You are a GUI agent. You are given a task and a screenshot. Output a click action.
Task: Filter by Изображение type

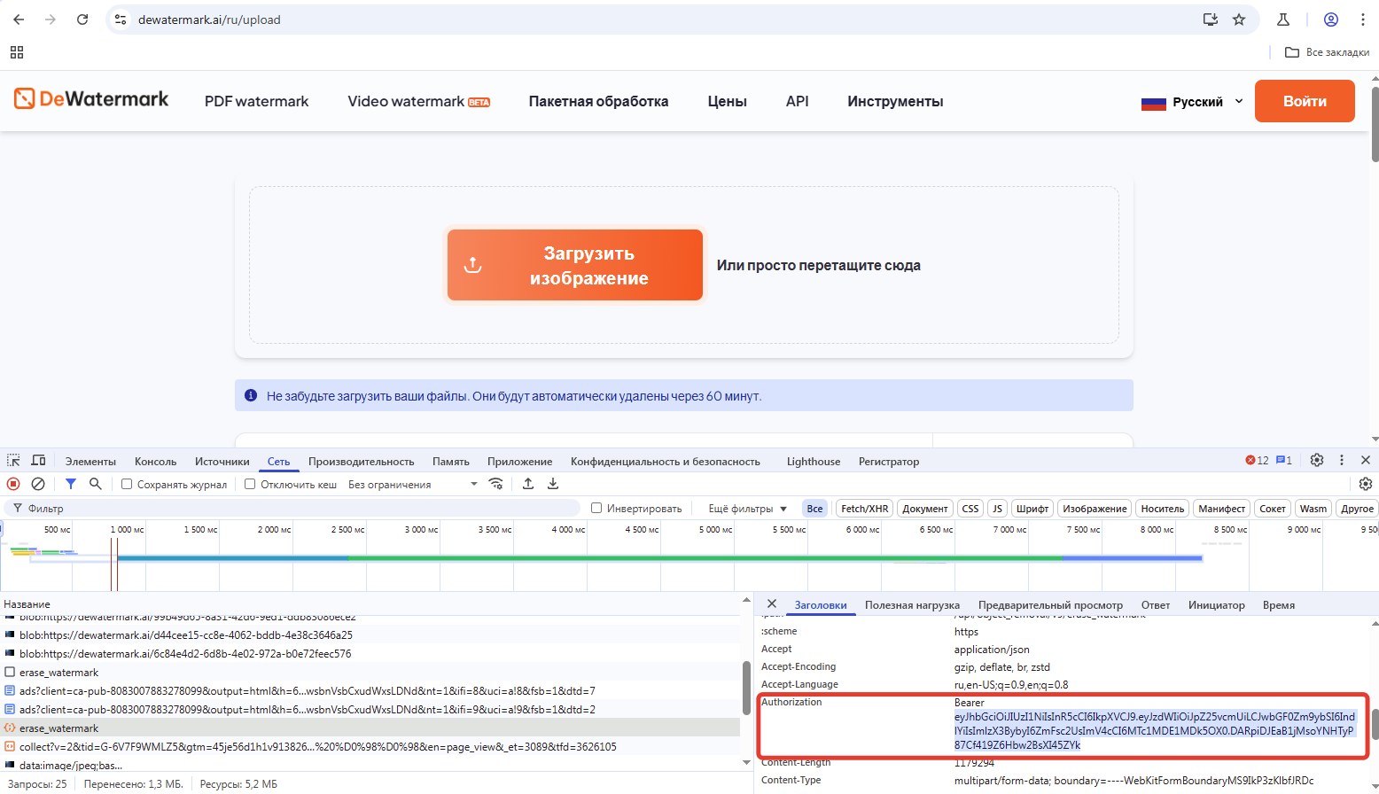coord(1095,509)
